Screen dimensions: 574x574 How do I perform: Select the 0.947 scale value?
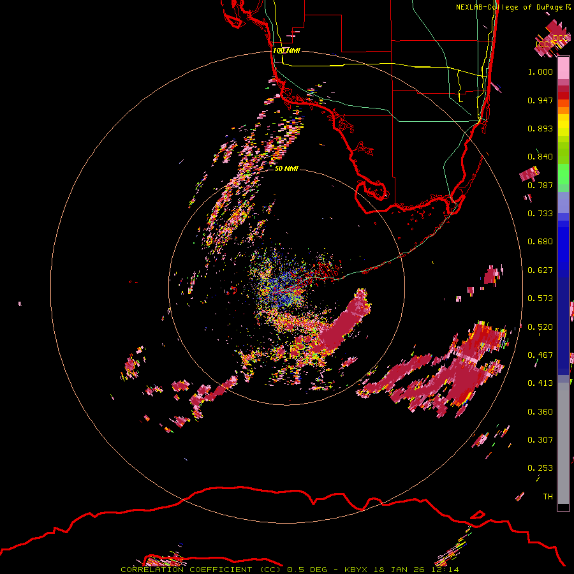click(x=540, y=100)
